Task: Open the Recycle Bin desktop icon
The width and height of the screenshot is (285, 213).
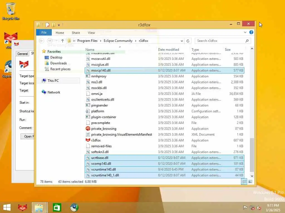Action: [x=11, y=11]
